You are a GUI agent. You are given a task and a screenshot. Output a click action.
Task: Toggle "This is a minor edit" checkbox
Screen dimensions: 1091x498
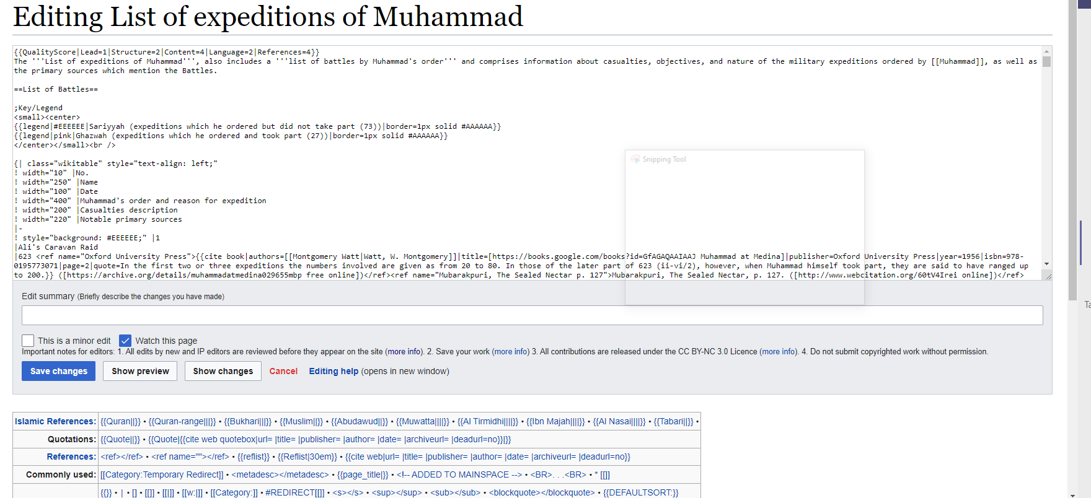pos(28,341)
